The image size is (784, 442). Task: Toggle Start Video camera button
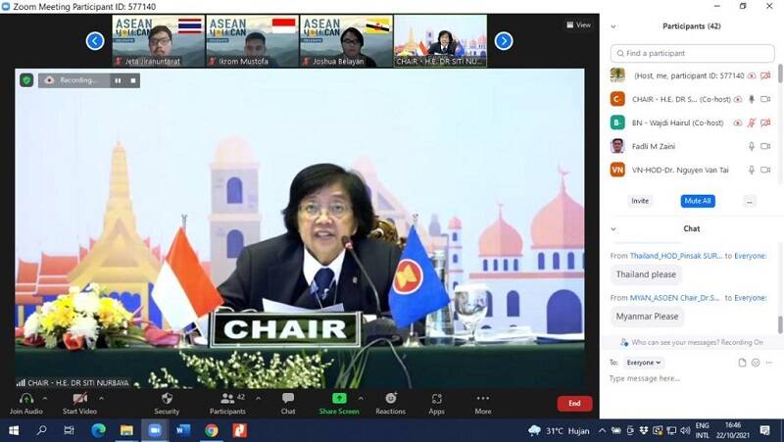79,402
